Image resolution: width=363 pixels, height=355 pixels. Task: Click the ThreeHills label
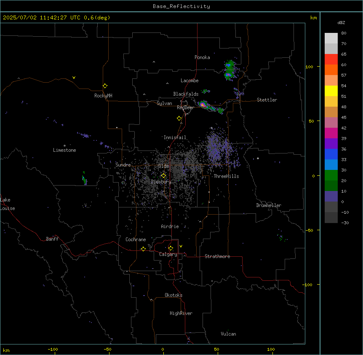[x=227, y=176]
